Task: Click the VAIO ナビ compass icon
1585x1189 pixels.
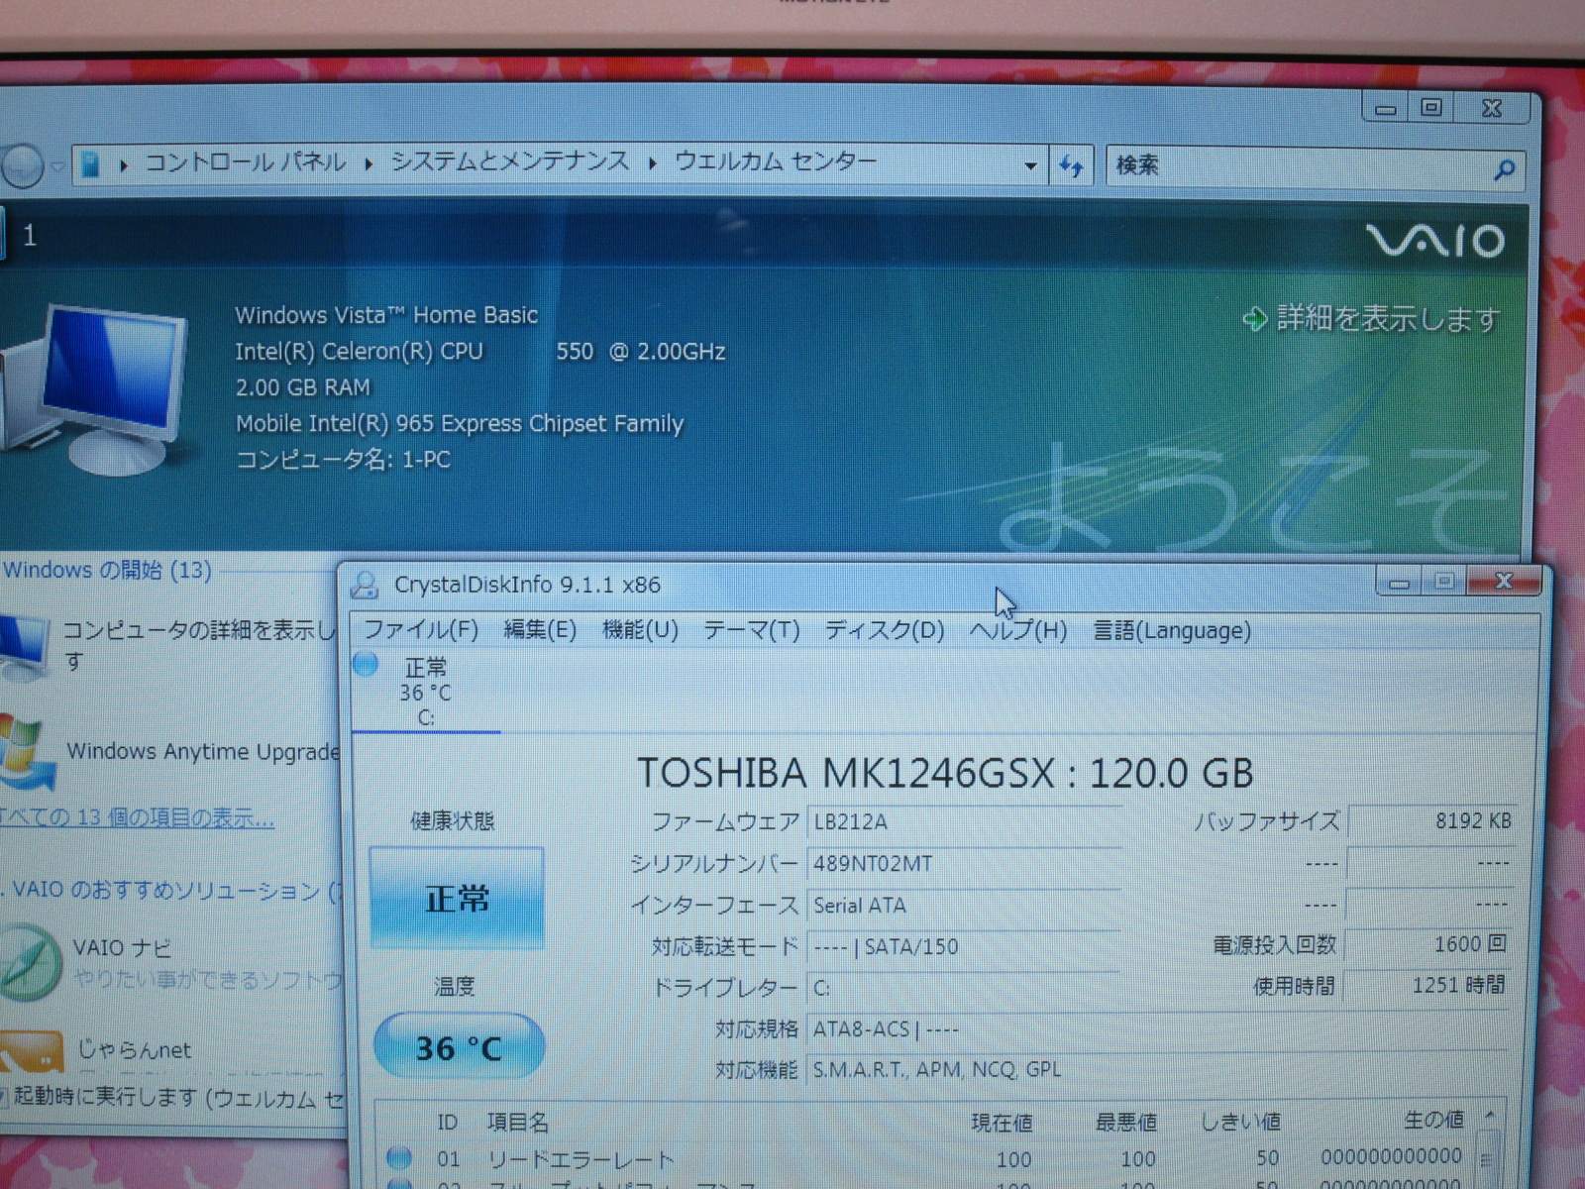Action: point(30,962)
